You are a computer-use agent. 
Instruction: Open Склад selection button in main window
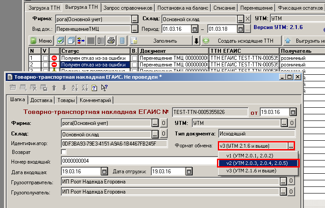pyautogui.click(x=240, y=19)
